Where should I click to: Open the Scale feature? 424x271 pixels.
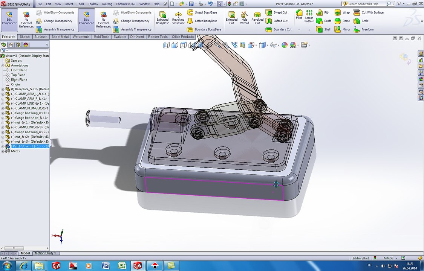[x=361, y=21]
